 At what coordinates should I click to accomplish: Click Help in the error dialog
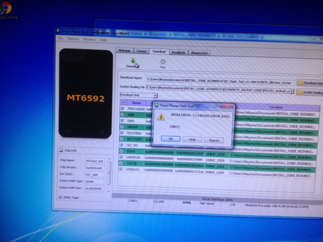(x=192, y=139)
